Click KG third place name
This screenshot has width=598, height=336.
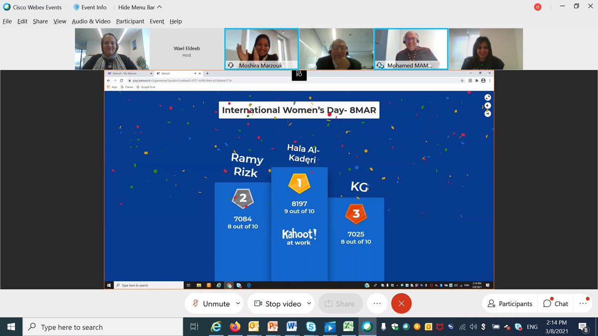pyautogui.click(x=359, y=187)
